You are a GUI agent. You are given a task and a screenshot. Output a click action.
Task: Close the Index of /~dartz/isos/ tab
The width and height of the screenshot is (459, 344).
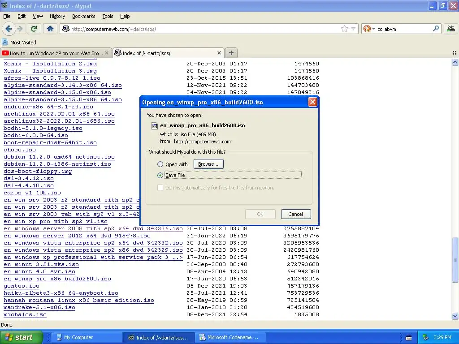219,53
